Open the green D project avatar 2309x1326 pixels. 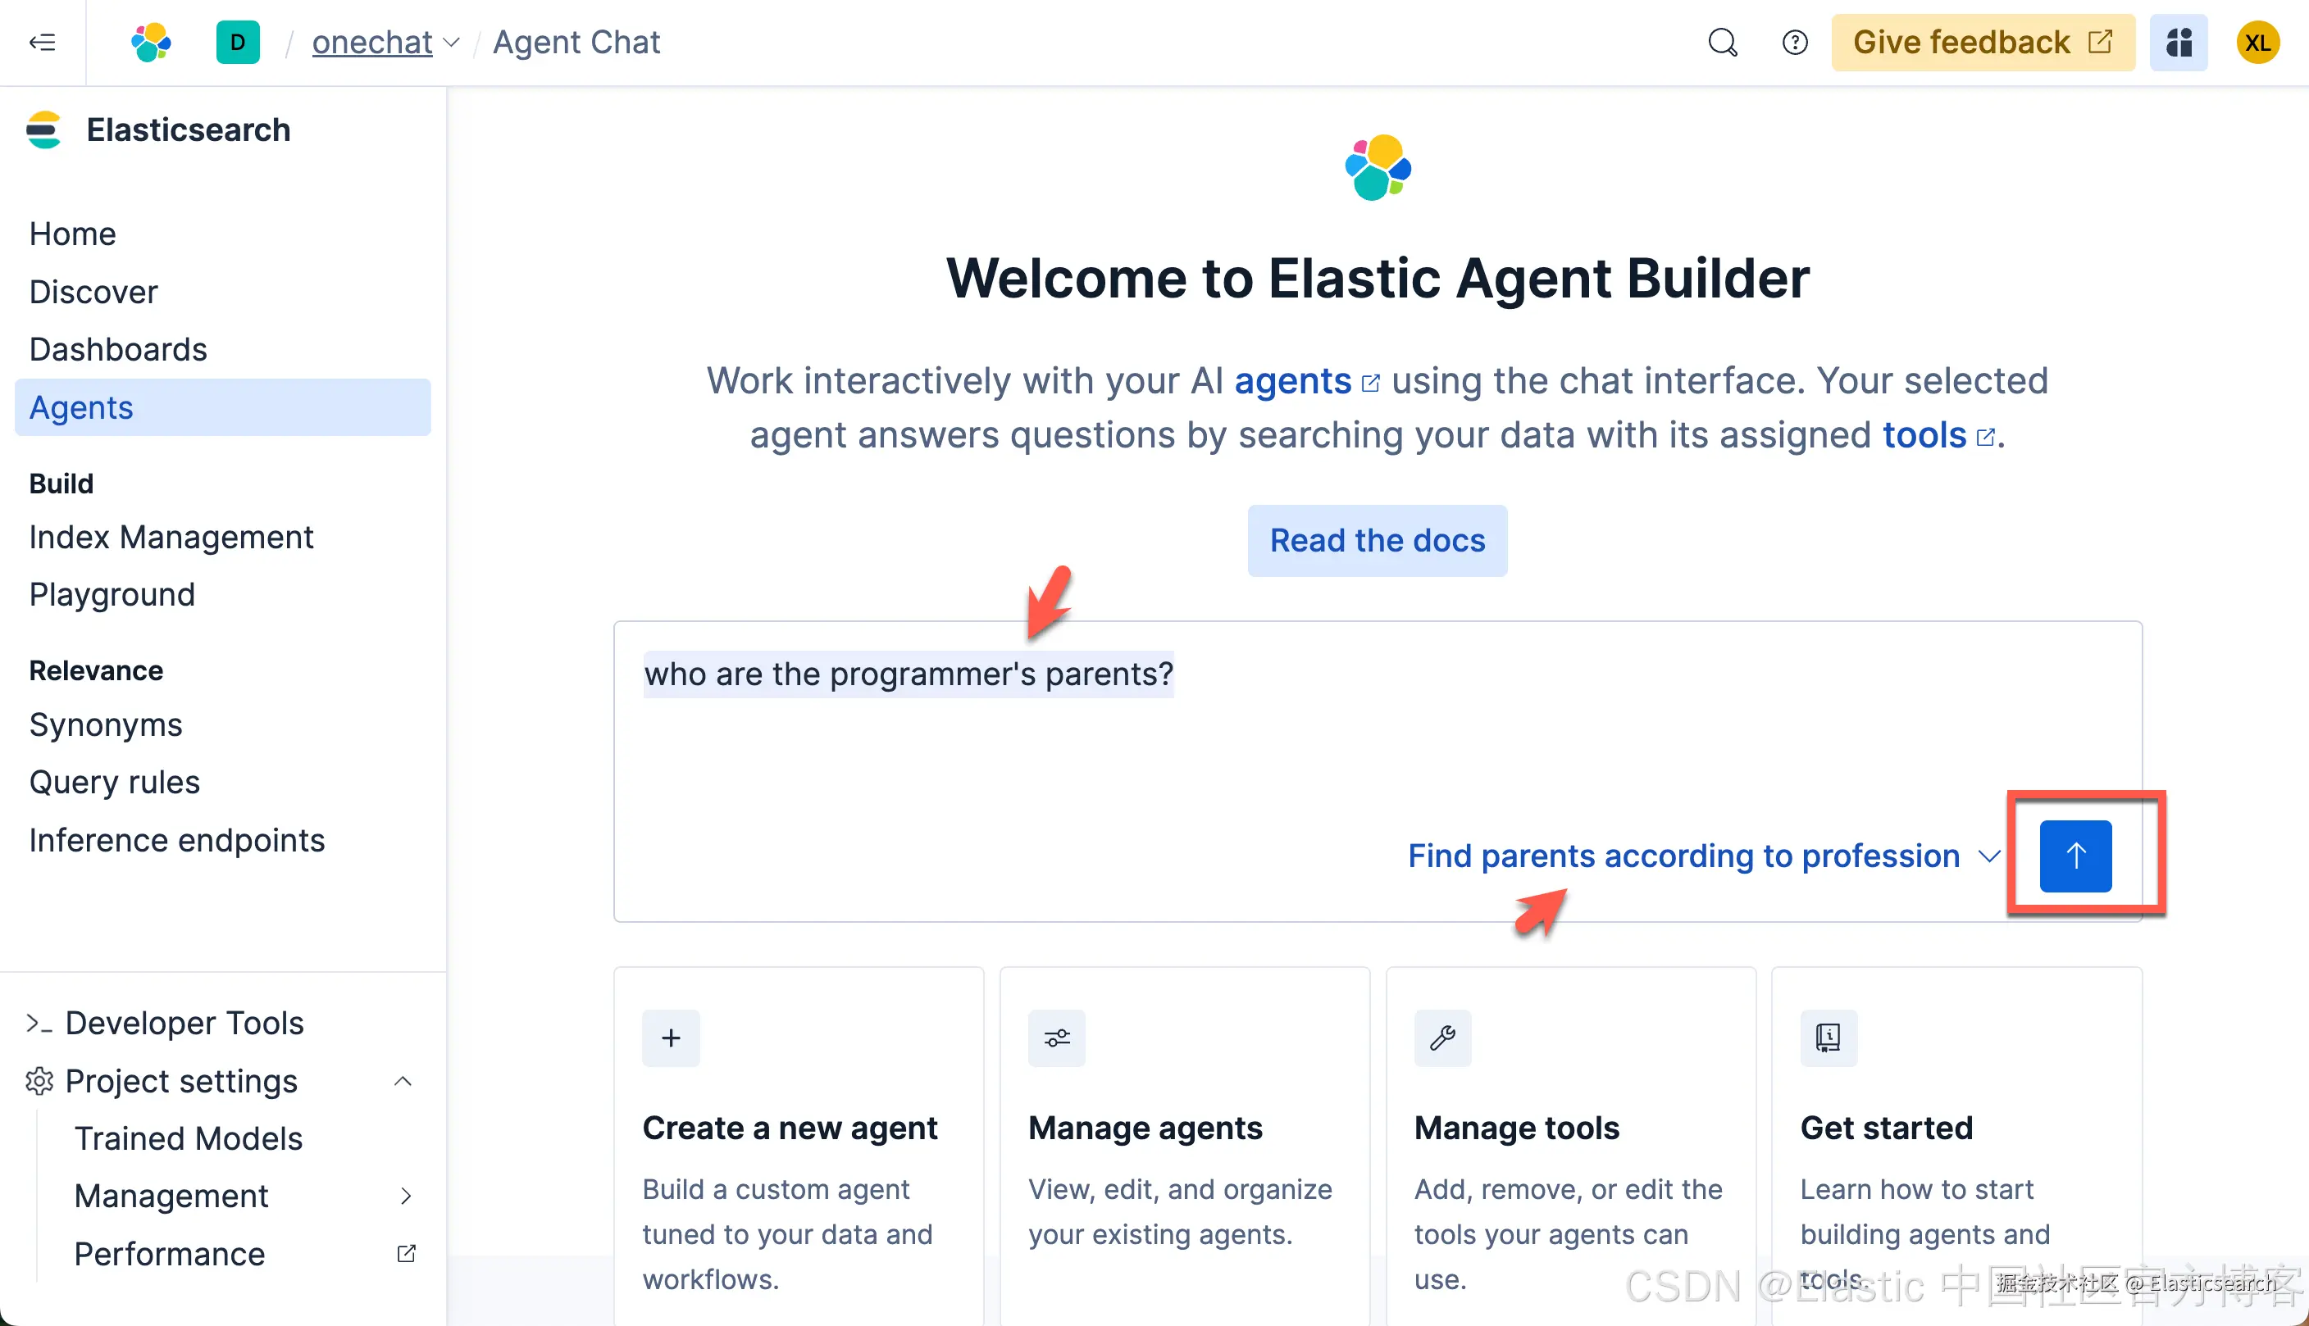[237, 42]
